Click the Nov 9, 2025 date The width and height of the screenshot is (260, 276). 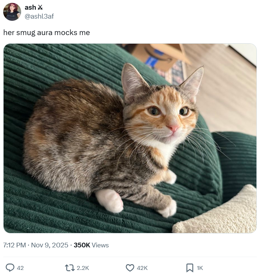point(49,245)
